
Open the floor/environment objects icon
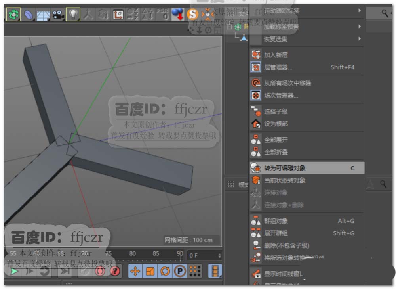[43, 15]
